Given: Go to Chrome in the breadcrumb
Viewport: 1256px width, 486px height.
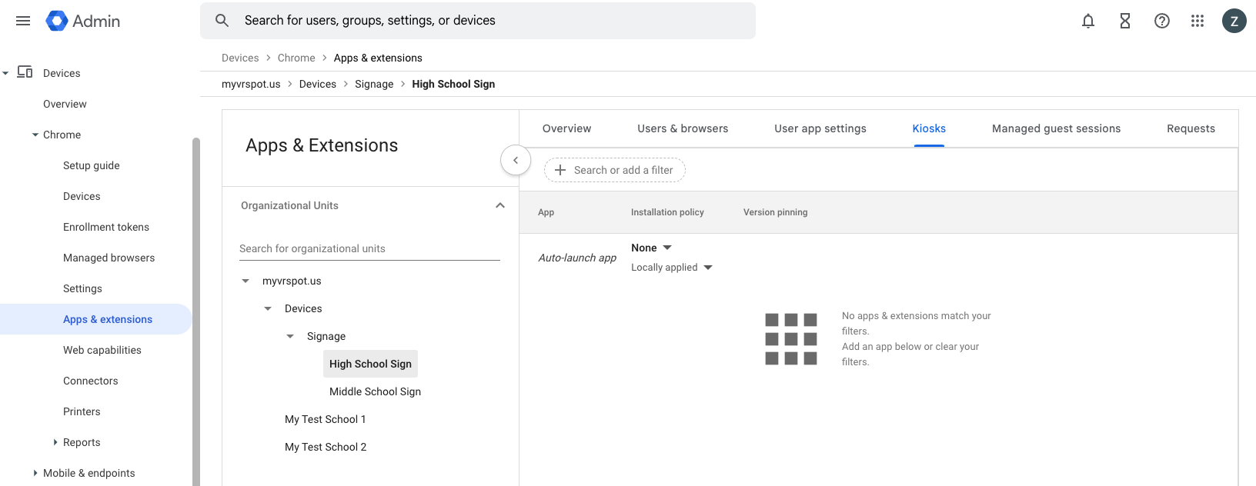Looking at the screenshot, I should (296, 58).
